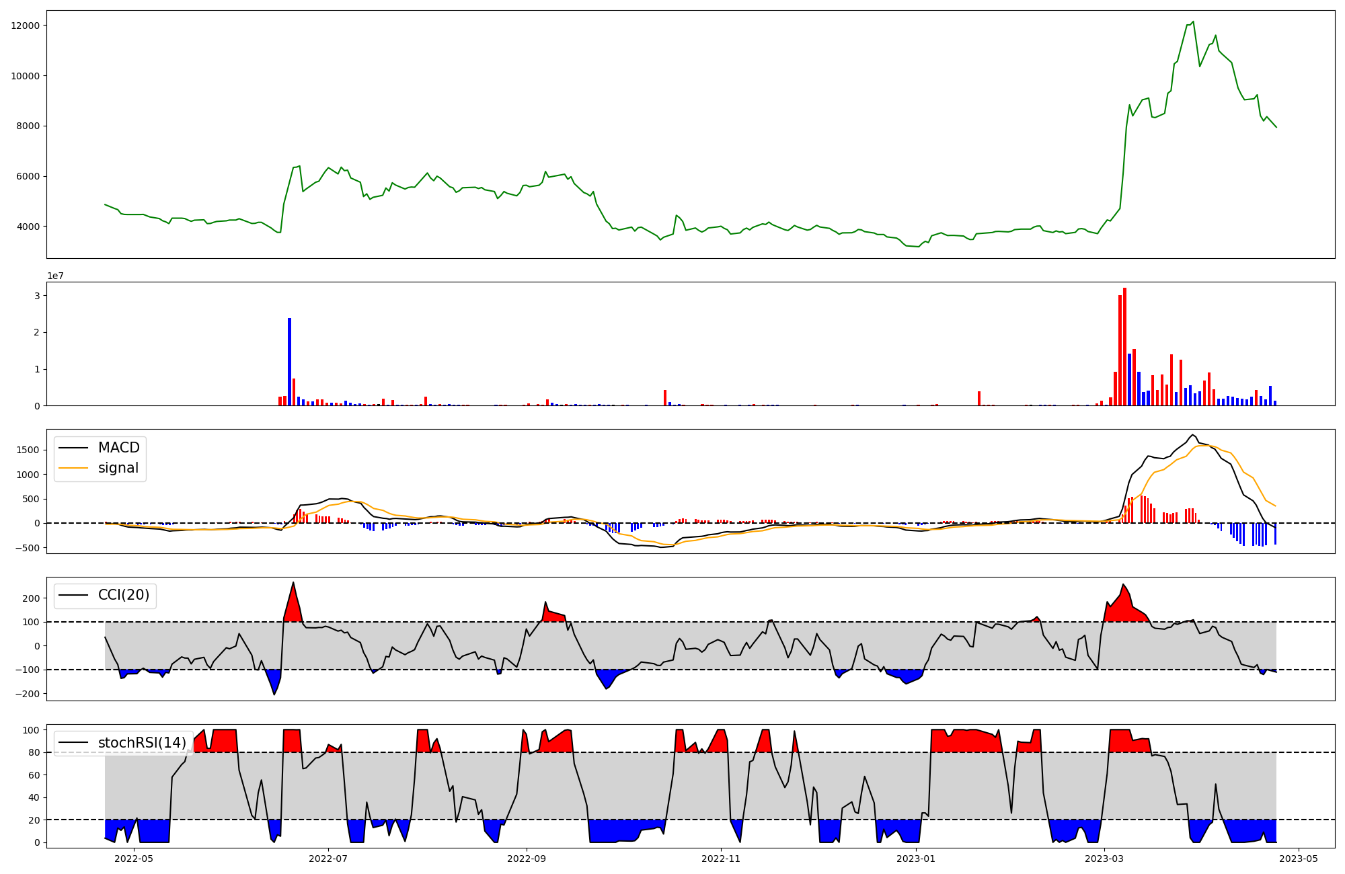Click the 12000 price axis tick label
Image resolution: width=1345 pixels, height=874 pixels.
pos(25,26)
